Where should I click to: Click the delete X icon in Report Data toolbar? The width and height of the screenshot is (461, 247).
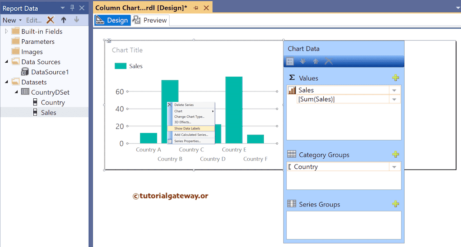50,20
